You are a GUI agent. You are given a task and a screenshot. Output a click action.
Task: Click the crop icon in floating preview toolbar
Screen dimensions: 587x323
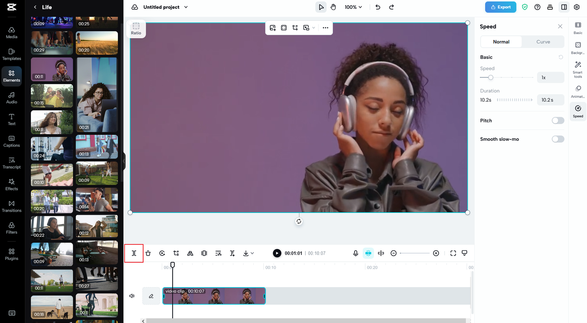tap(295, 28)
